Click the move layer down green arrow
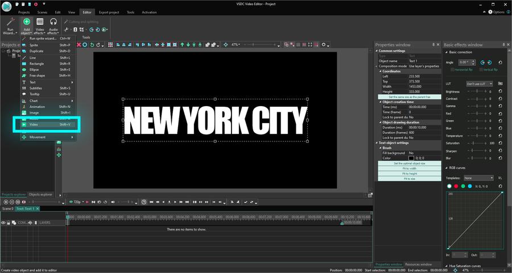 [x=188, y=45]
